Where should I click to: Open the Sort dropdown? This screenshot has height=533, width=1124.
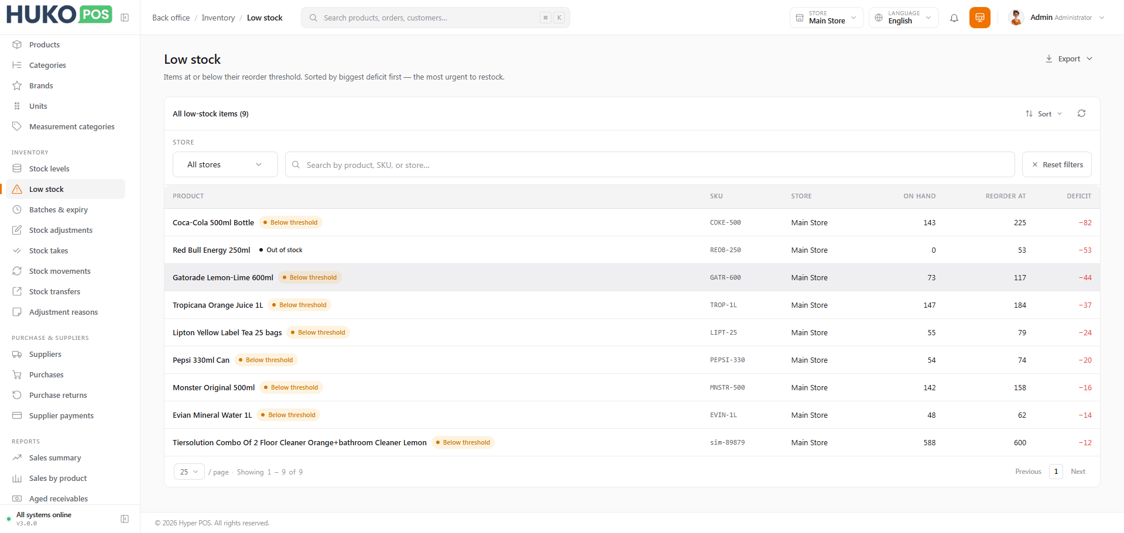(1044, 114)
